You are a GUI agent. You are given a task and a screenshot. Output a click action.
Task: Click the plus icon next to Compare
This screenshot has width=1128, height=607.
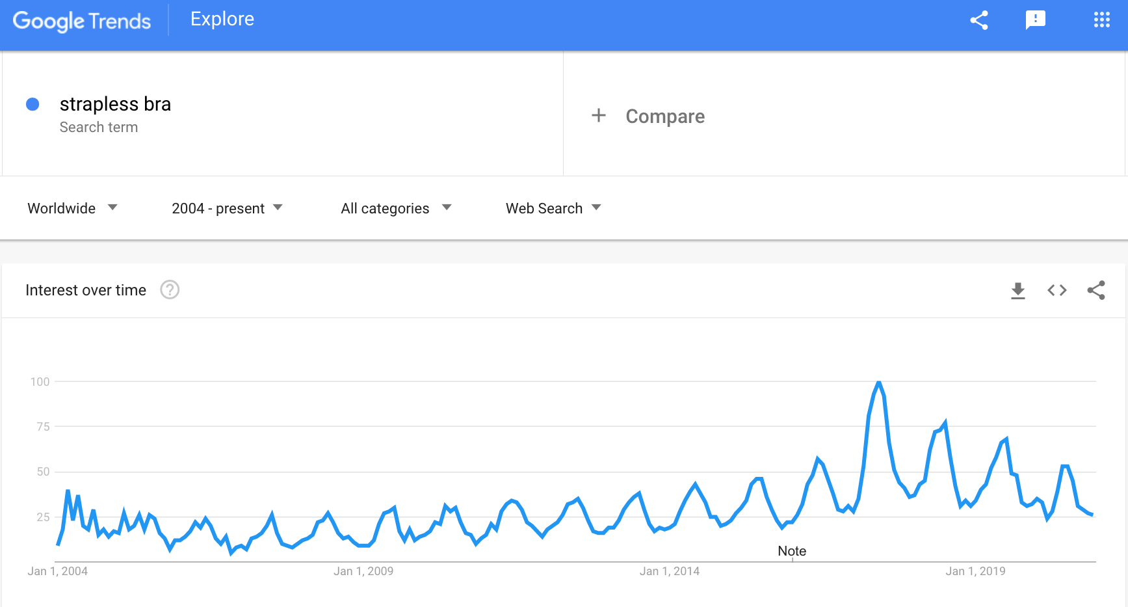(x=599, y=116)
